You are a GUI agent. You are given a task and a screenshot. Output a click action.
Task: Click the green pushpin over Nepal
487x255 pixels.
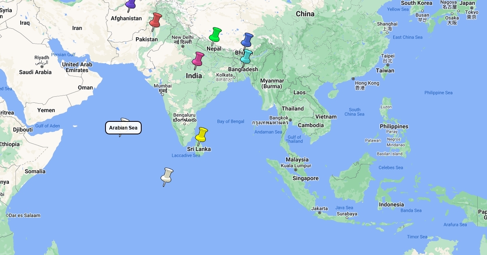click(x=215, y=35)
